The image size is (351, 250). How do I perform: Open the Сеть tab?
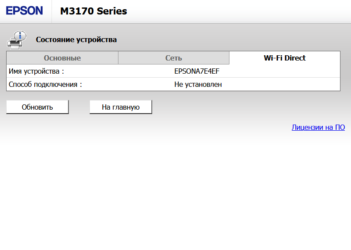[x=174, y=58]
